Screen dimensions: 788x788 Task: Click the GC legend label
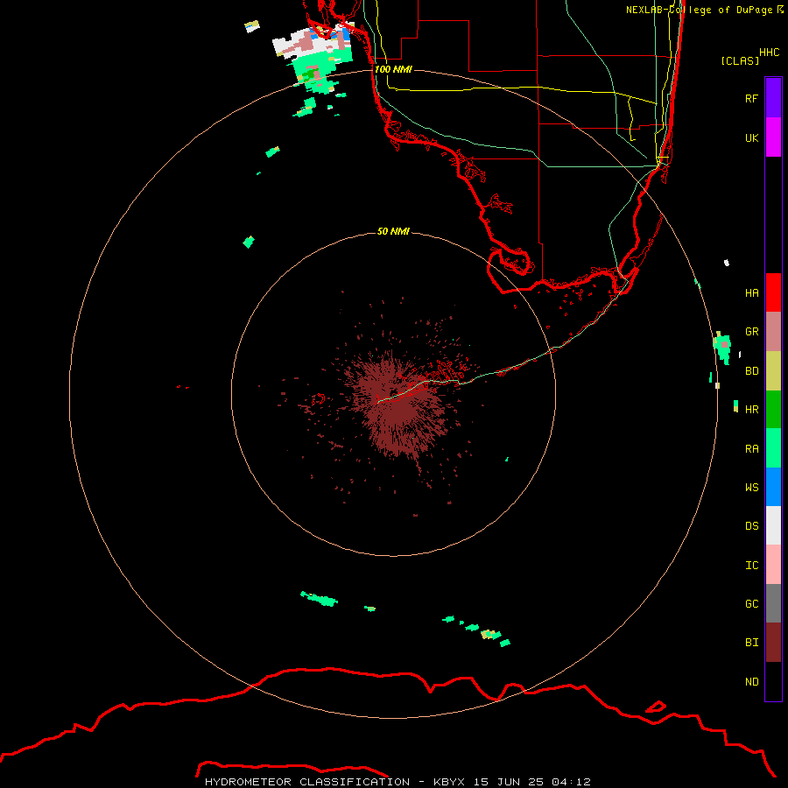751,604
